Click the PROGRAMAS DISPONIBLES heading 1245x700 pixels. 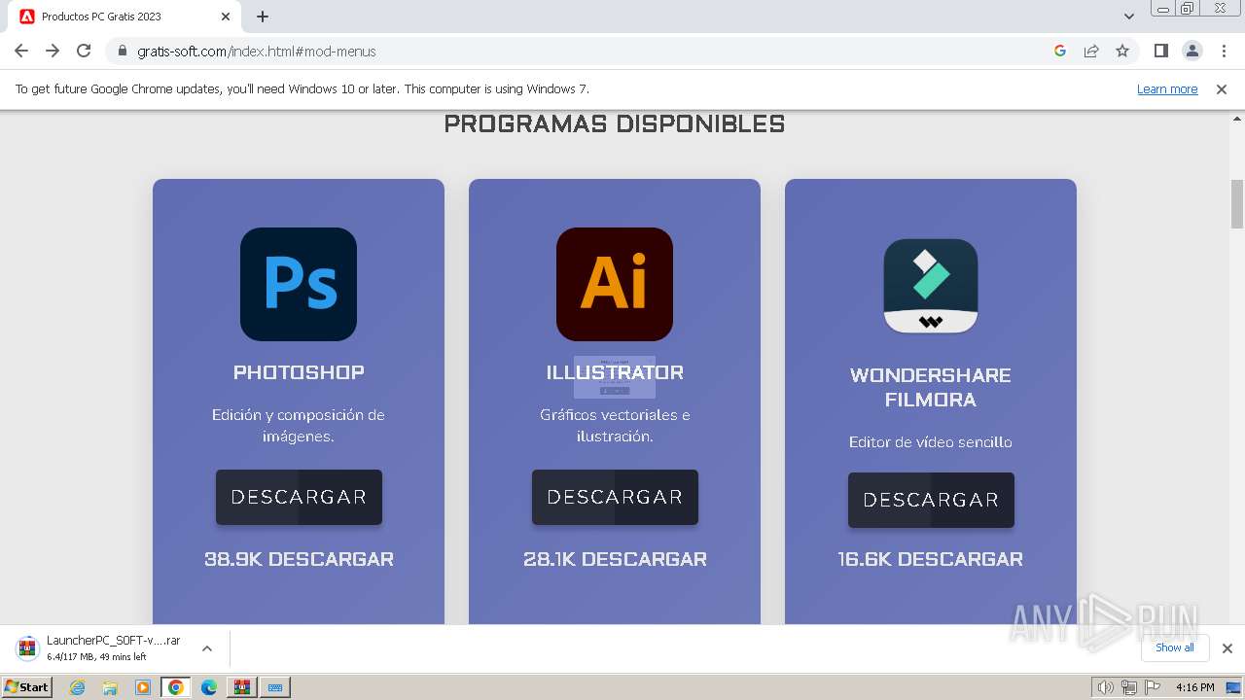point(615,123)
